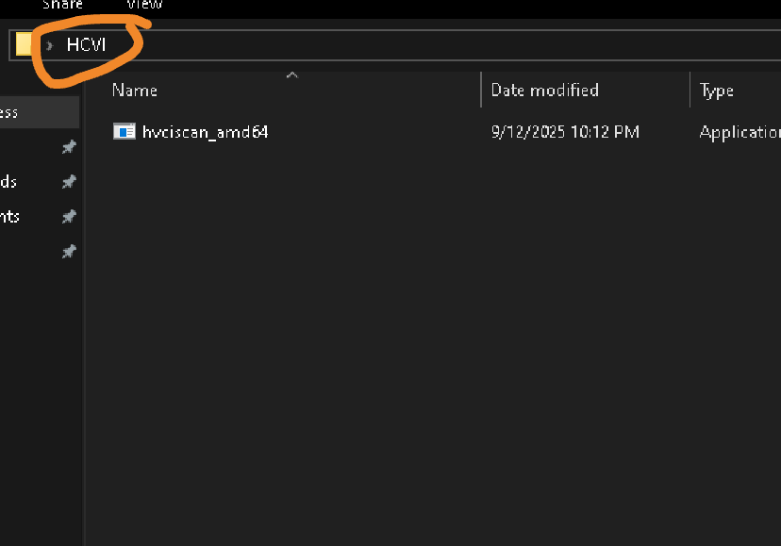Select the hvciscan_amd64 file name
The height and width of the screenshot is (546, 781).
point(206,132)
